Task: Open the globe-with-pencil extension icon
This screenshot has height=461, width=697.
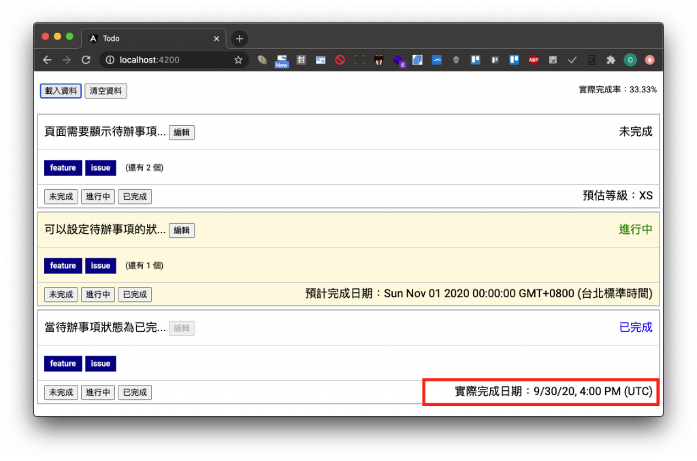Action: point(262,60)
